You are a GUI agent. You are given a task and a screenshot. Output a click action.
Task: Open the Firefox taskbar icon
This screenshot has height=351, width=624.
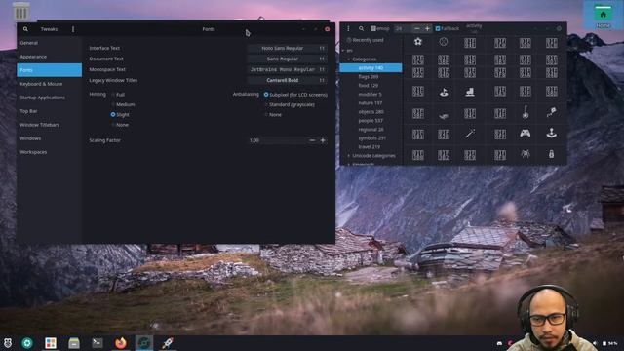pos(121,342)
